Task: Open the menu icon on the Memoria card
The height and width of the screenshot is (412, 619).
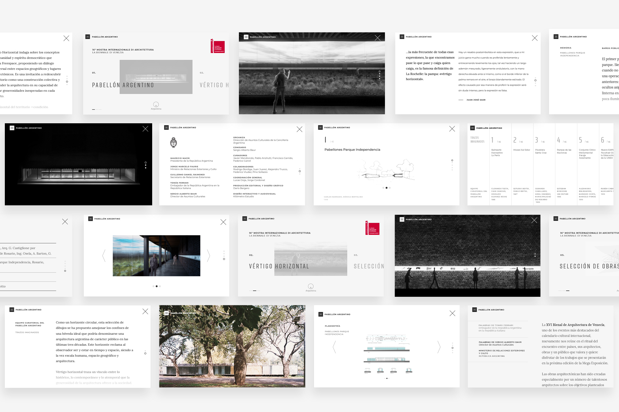Action: [556, 37]
